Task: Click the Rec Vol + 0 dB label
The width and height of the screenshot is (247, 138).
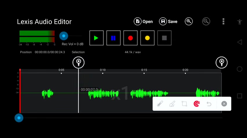Action: coord(73,44)
